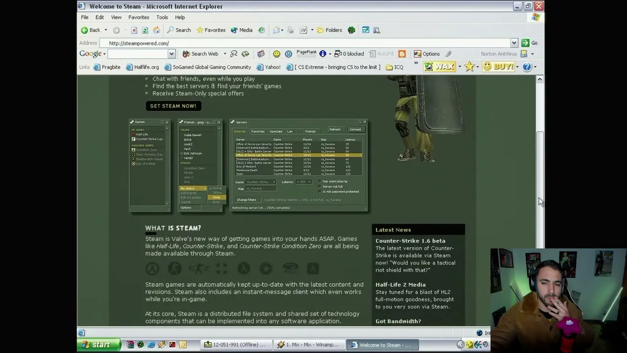Click the Google toolbar search field
Screen dimensions: 627x353
138,54
